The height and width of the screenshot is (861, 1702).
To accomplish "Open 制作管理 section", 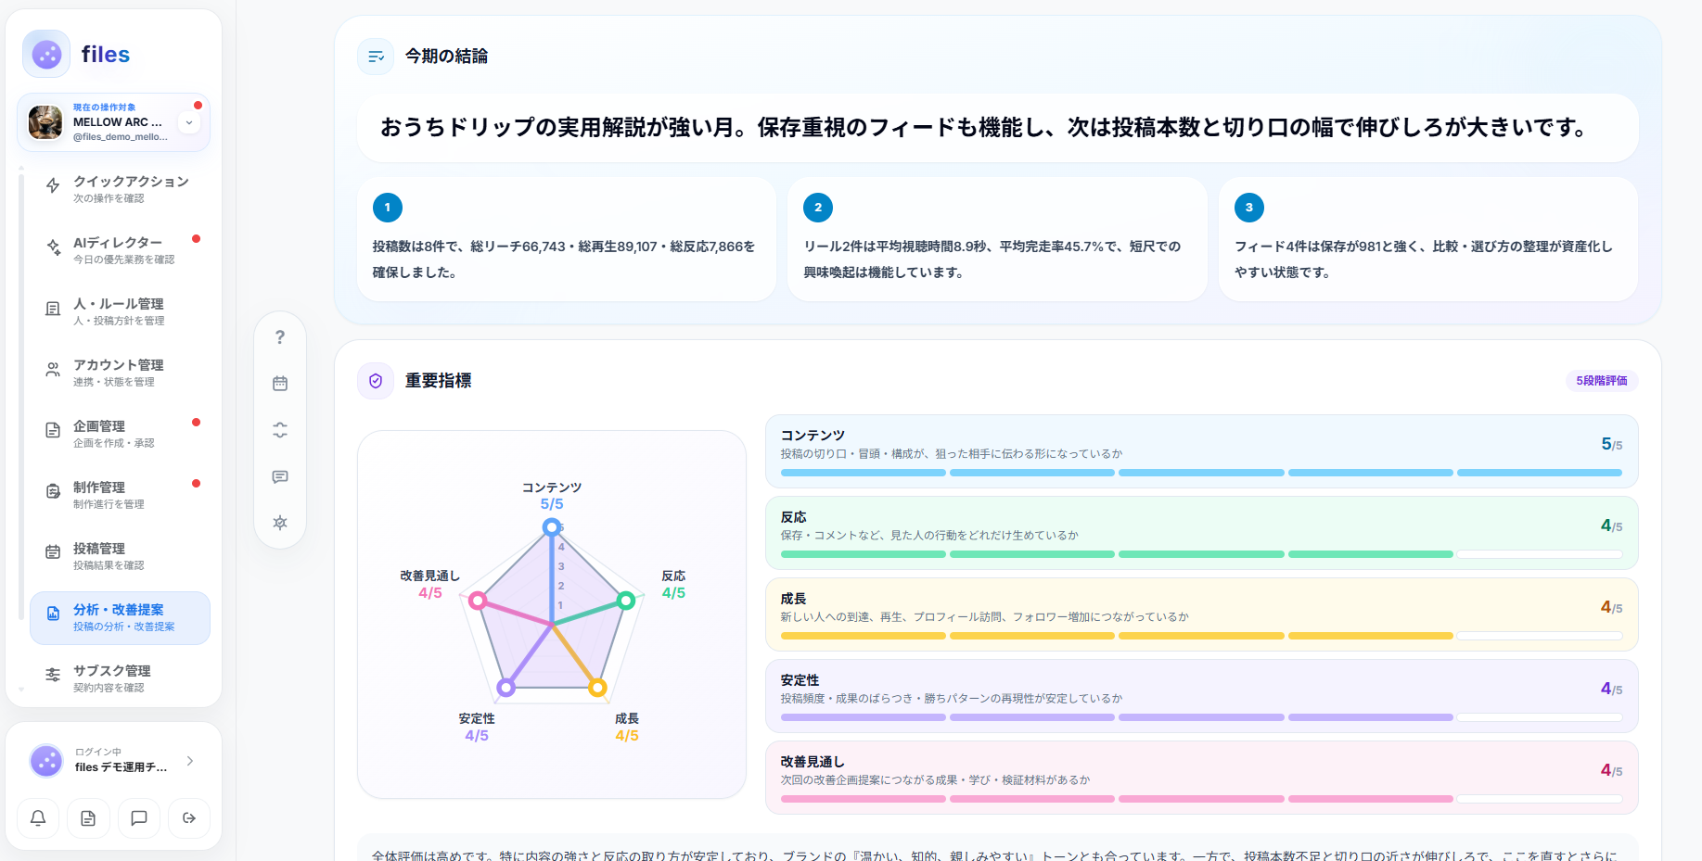I will pyautogui.click(x=120, y=495).
